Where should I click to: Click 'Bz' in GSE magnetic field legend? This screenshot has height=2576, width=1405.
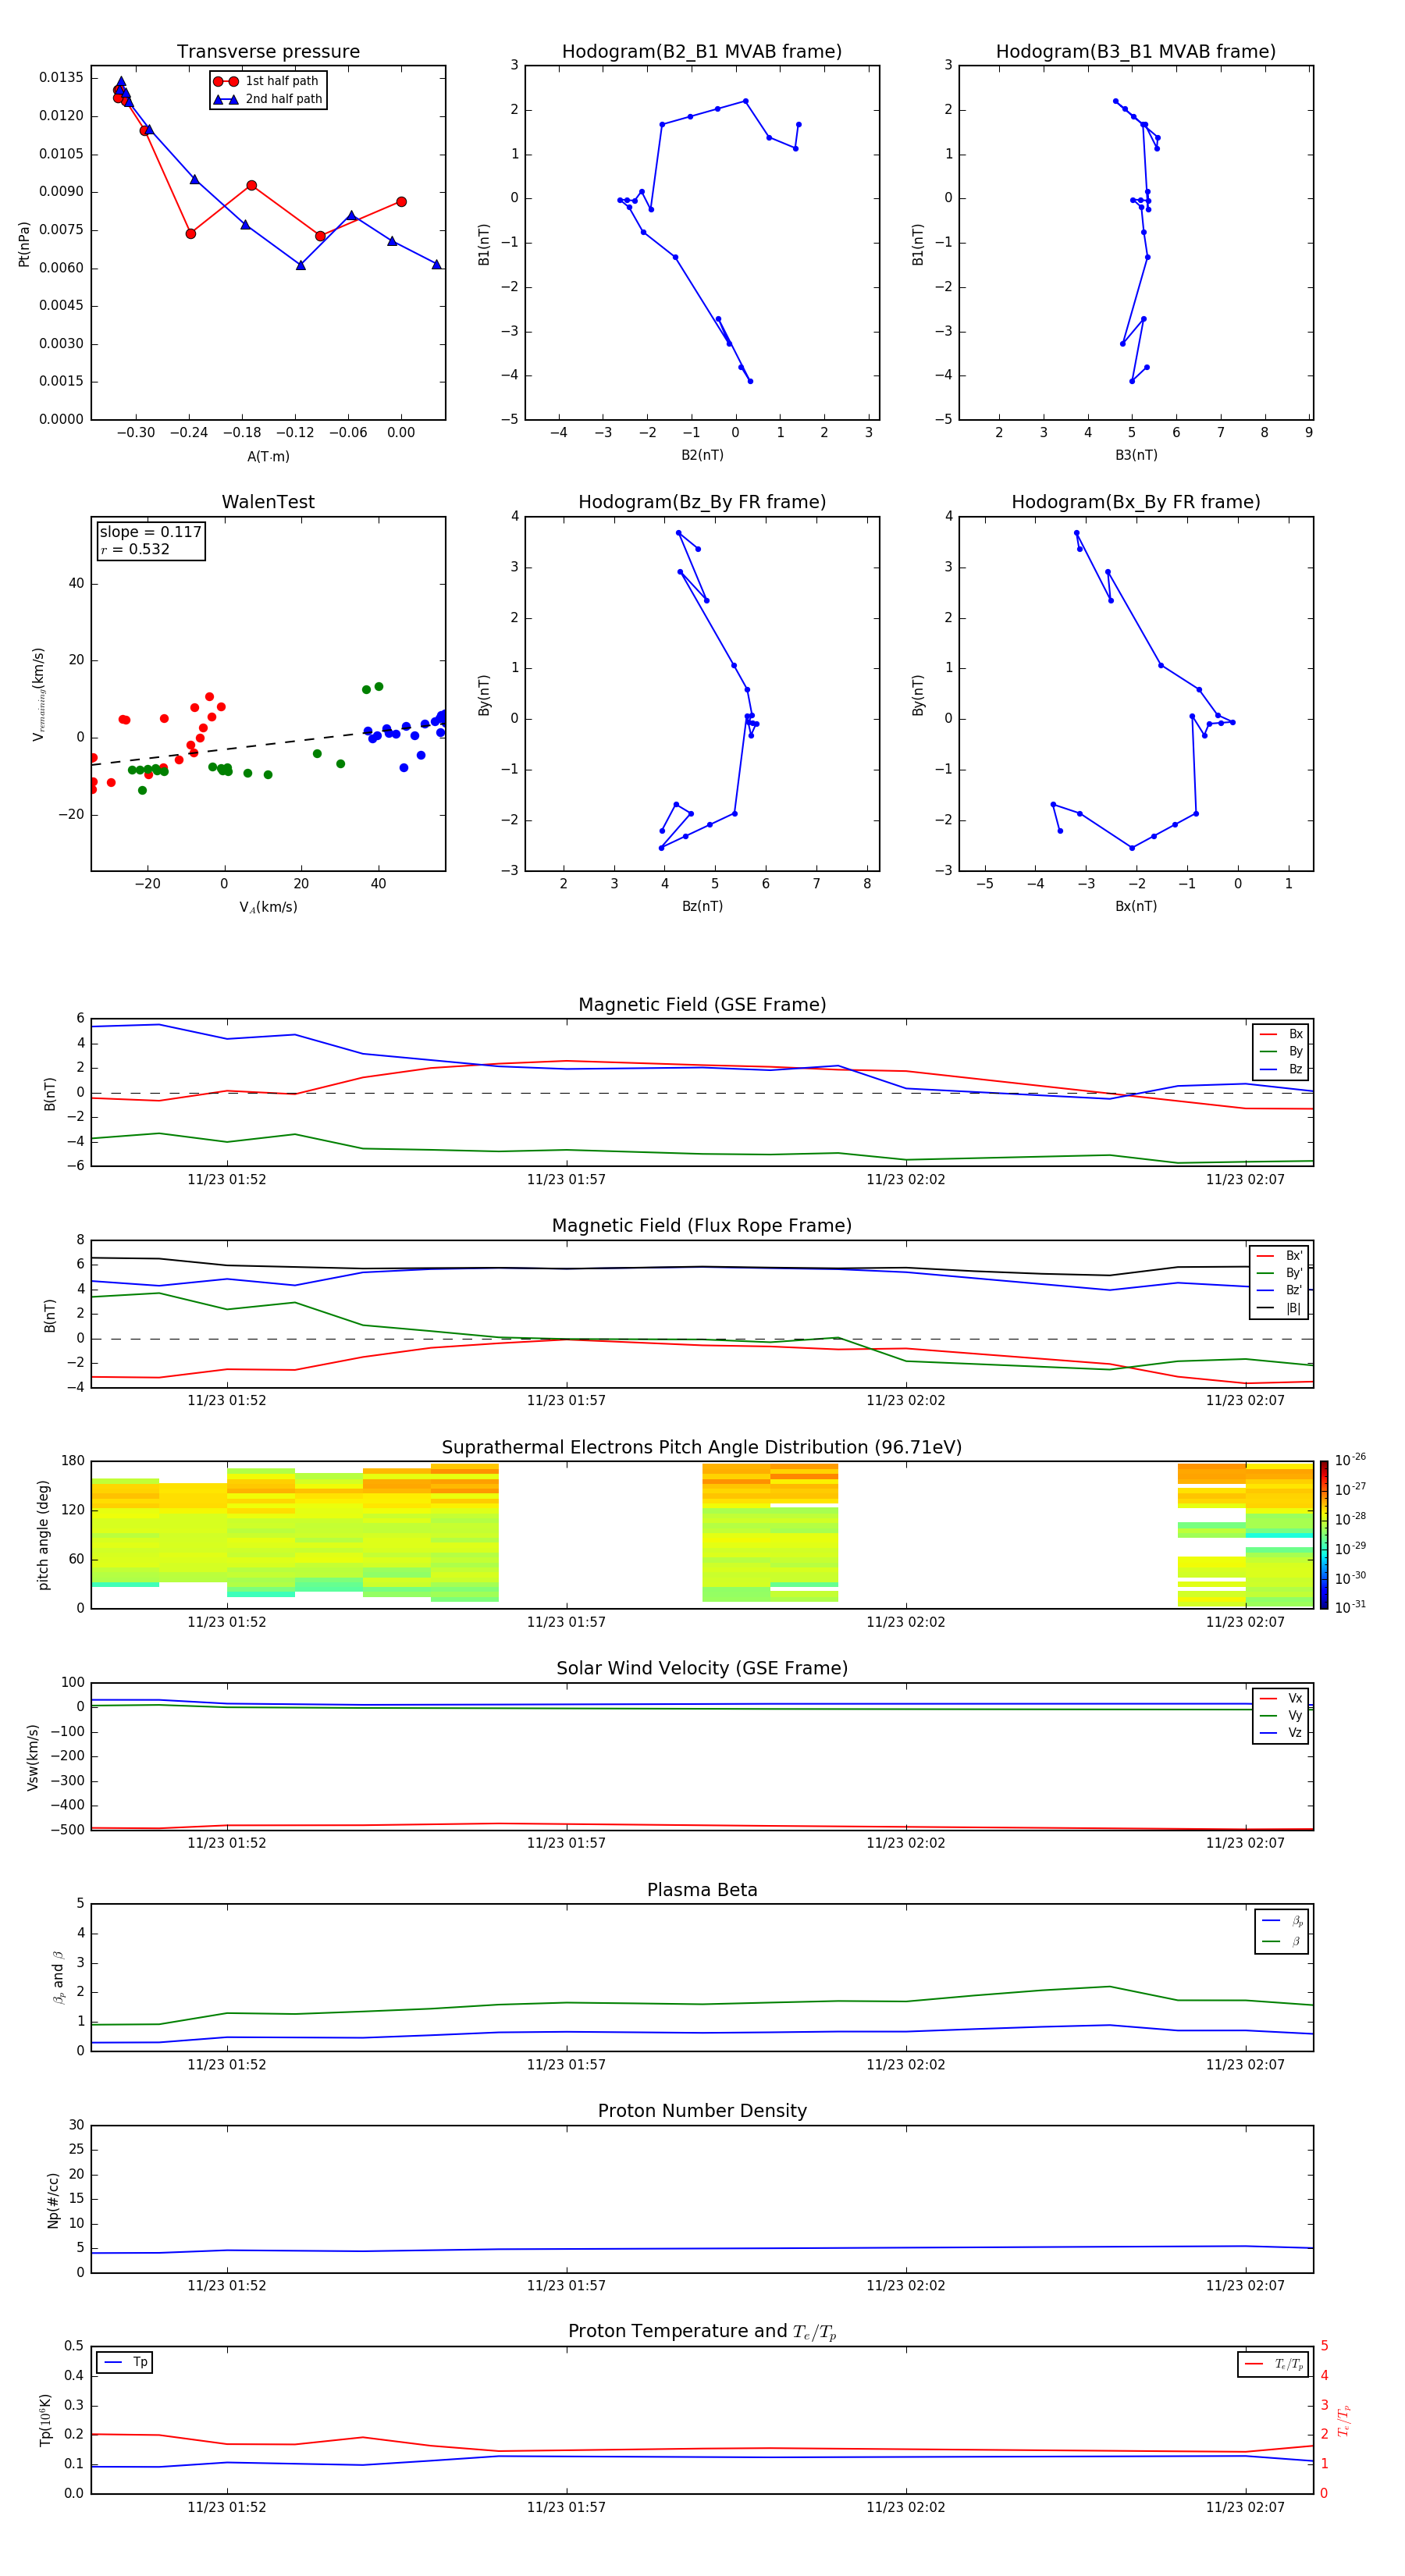(x=1282, y=1069)
